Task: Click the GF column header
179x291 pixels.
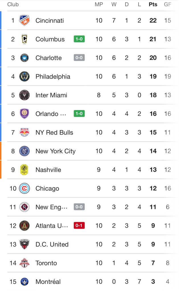Action: 168,5
